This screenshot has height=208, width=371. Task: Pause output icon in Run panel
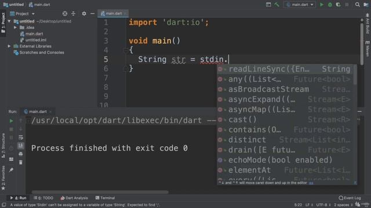11,138
